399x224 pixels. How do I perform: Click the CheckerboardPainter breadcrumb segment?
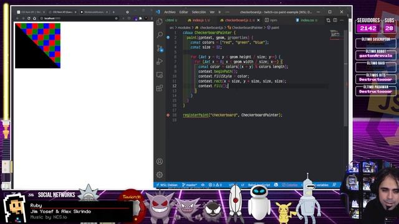pyautogui.click(x=245, y=27)
